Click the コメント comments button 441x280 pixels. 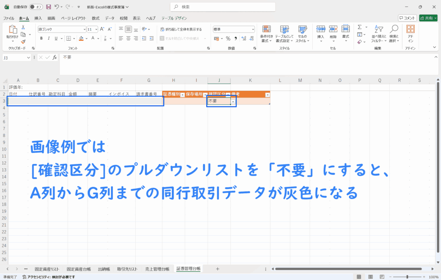(407, 18)
